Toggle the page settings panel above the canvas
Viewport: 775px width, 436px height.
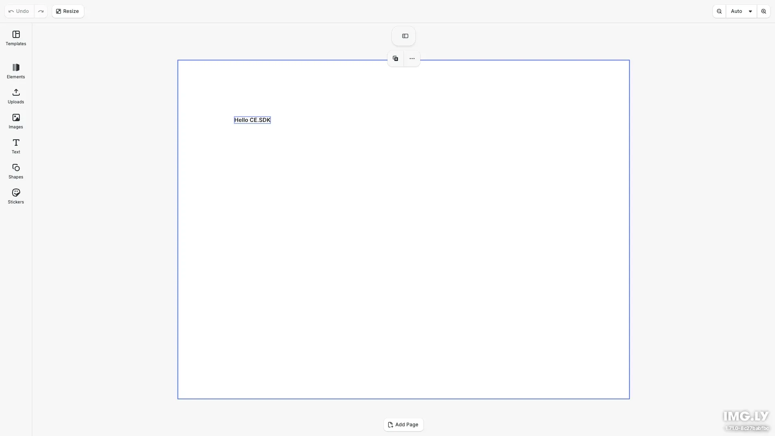point(404,36)
